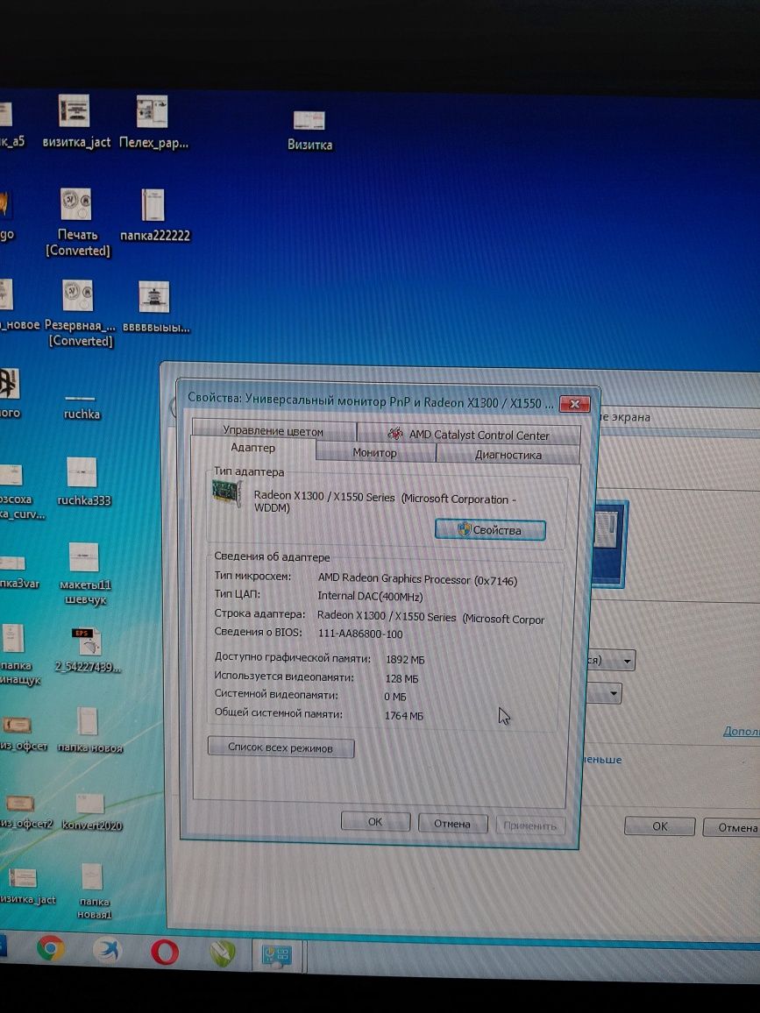The image size is (760, 1013).
Task: Open the lower dropdown in background window
Action: (603, 694)
